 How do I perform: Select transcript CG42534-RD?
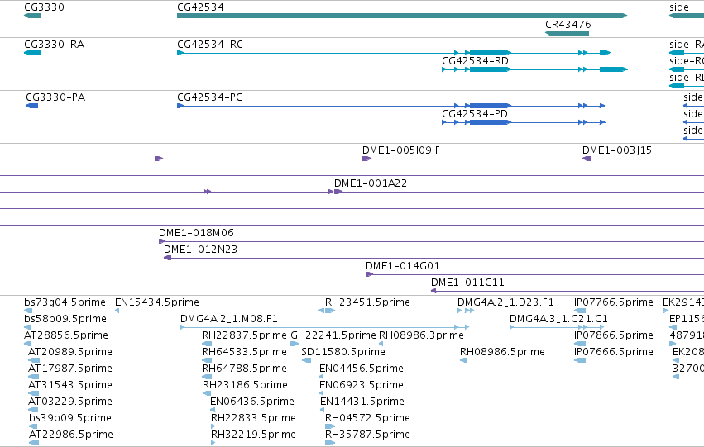[x=534, y=69]
